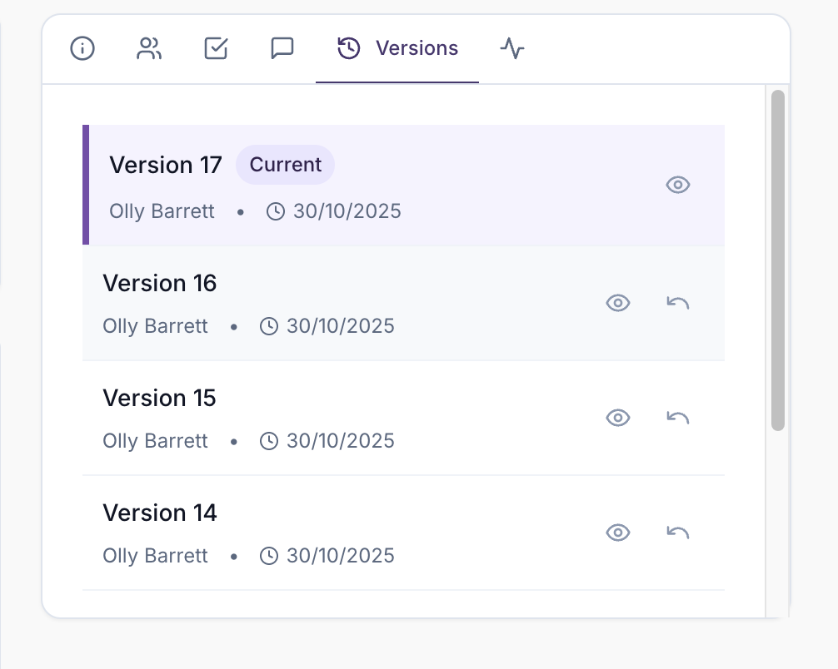Click the clock icon next to Version 14's date
838x669 pixels.
pos(268,555)
